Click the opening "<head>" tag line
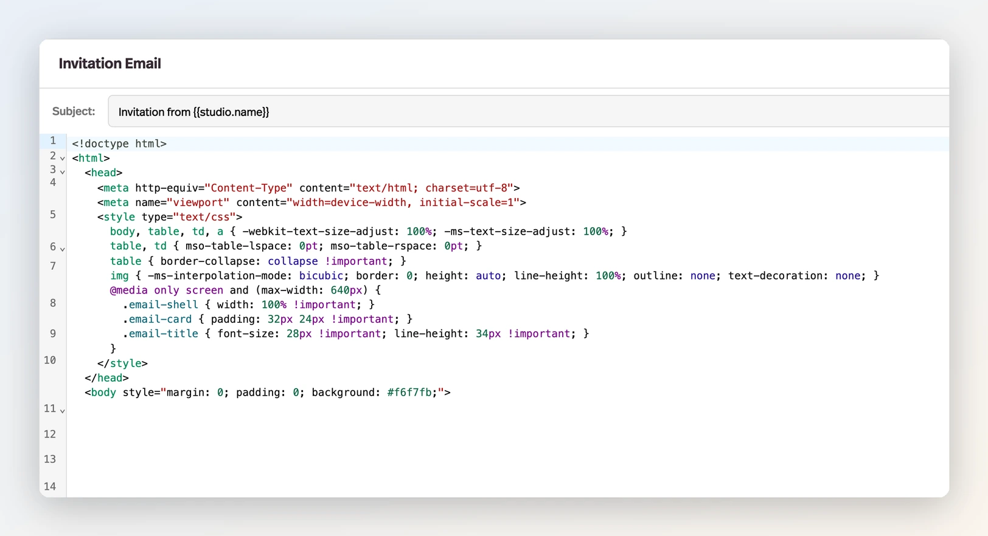Image resolution: width=988 pixels, height=536 pixels. pyautogui.click(x=103, y=173)
